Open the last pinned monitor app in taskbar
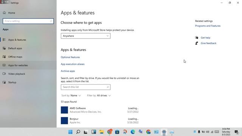This screenshot has width=242, height=136. point(172,132)
